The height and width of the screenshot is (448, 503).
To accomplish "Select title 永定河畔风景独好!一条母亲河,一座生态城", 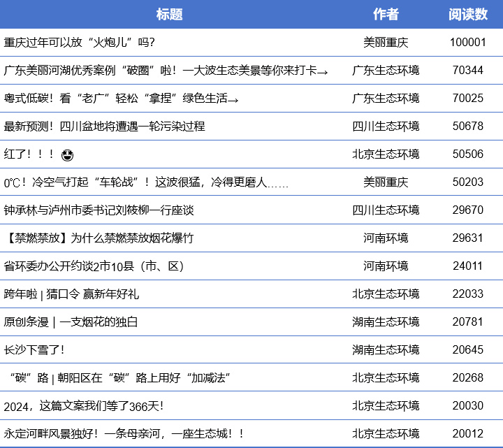I will [x=124, y=434].
